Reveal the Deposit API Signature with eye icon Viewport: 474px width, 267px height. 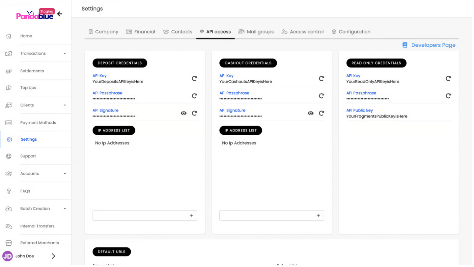point(183,113)
